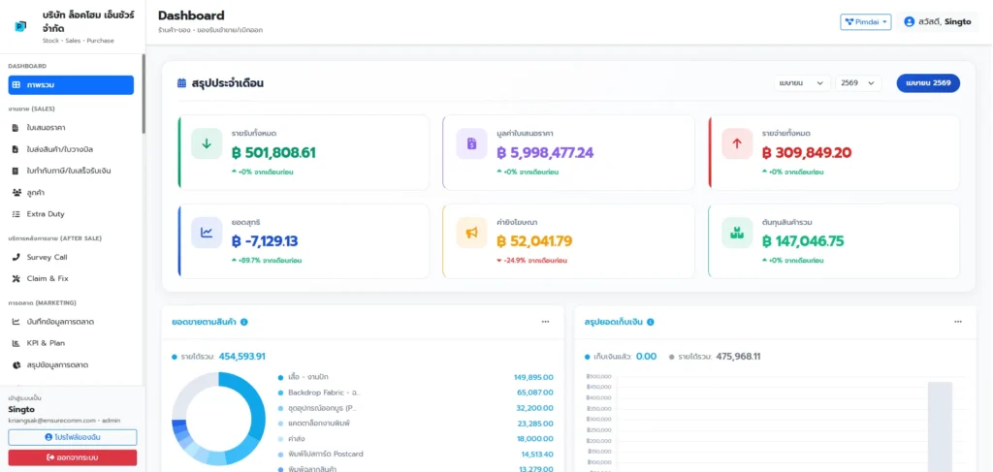Go to KPI & Plan page
This screenshot has width=993, height=472.
(45, 342)
